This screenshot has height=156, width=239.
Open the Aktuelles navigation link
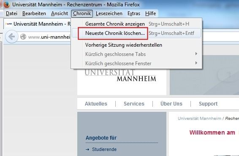96,104
